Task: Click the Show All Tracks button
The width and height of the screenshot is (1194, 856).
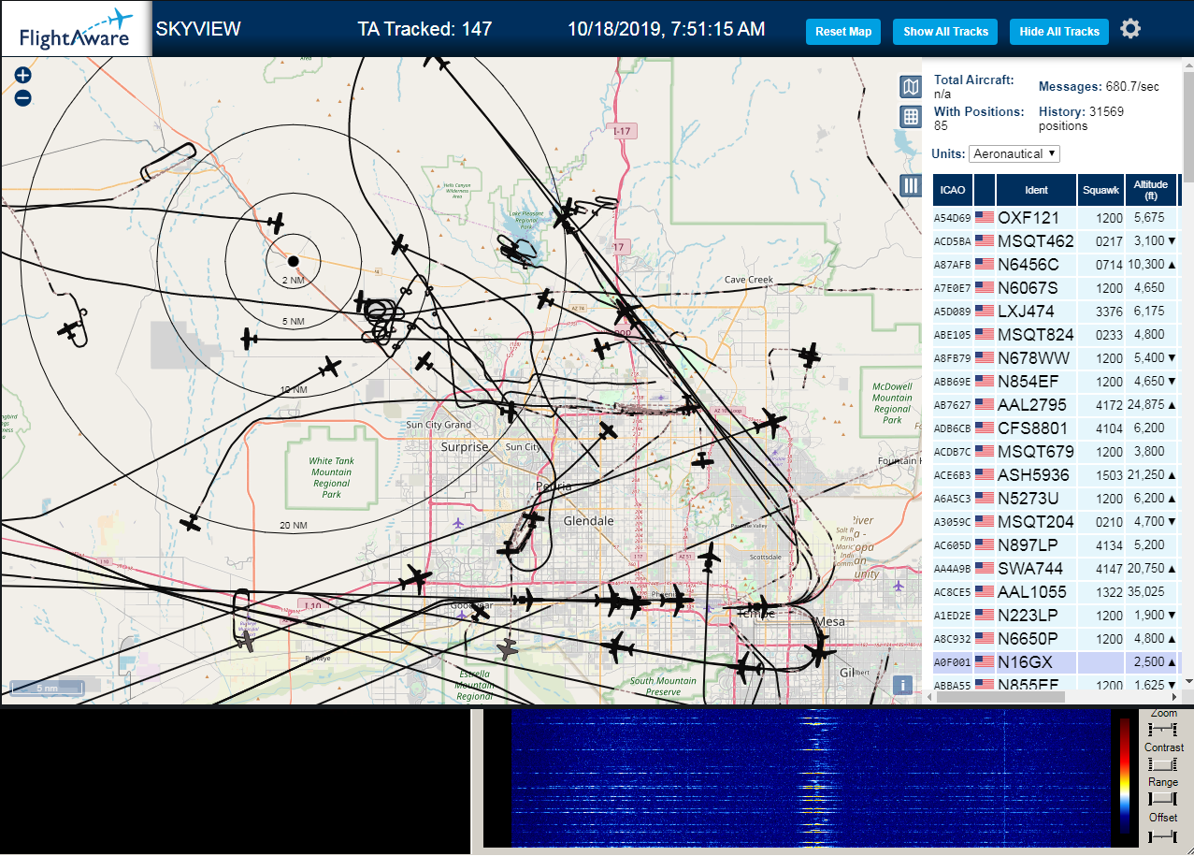Action: (945, 31)
